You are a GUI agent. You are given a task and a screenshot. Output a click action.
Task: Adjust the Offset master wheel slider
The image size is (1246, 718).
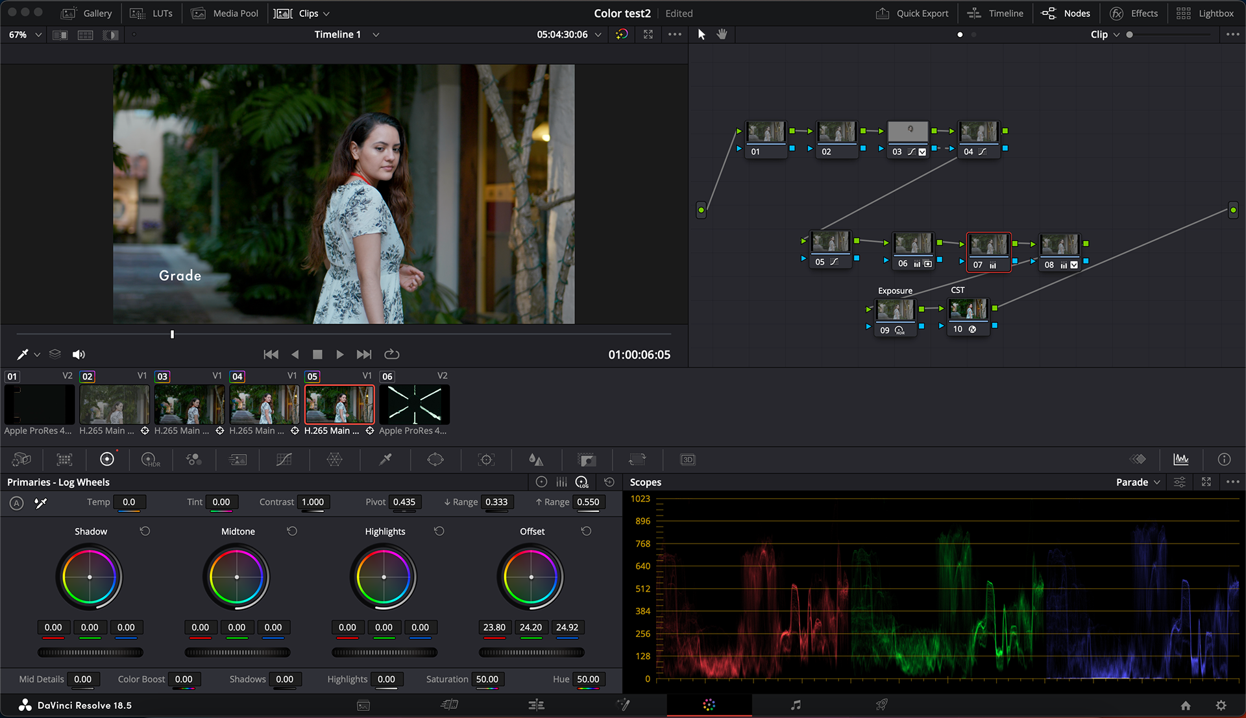[x=531, y=652]
